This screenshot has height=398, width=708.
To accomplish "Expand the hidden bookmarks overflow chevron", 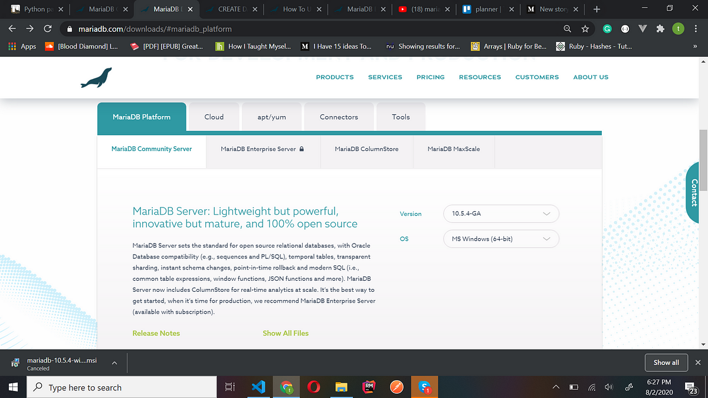I will pos(695,47).
